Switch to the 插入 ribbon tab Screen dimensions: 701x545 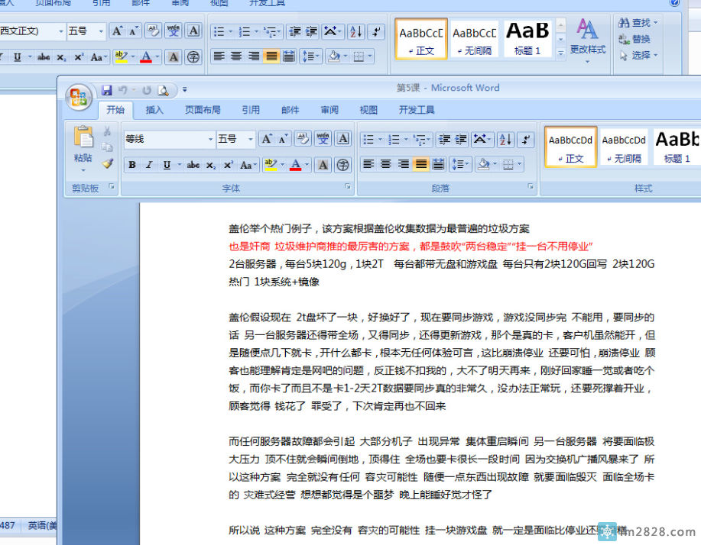click(x=154, y=109)
